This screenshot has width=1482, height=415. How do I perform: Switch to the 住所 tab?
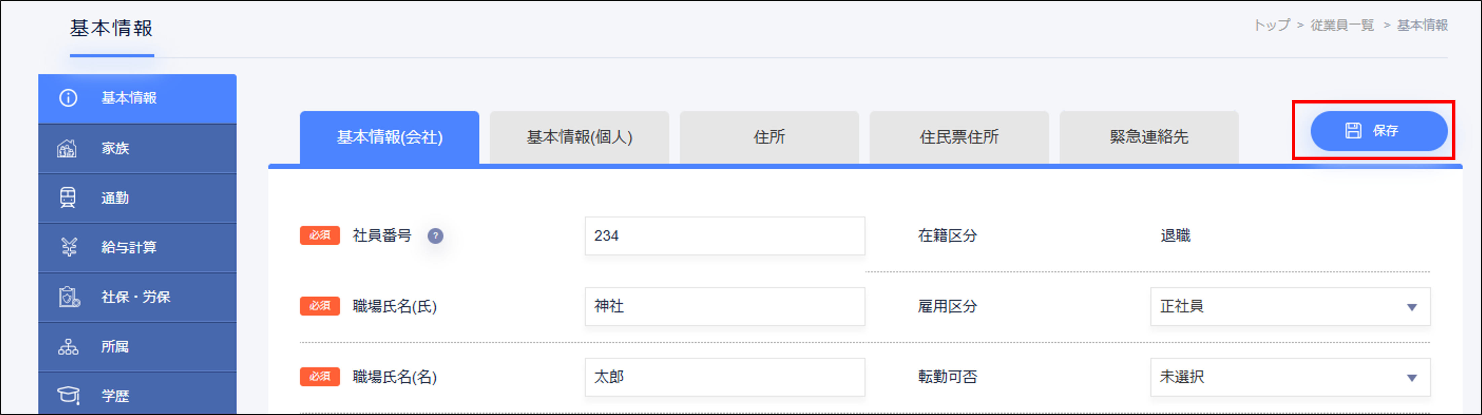(x=769, y=137)
